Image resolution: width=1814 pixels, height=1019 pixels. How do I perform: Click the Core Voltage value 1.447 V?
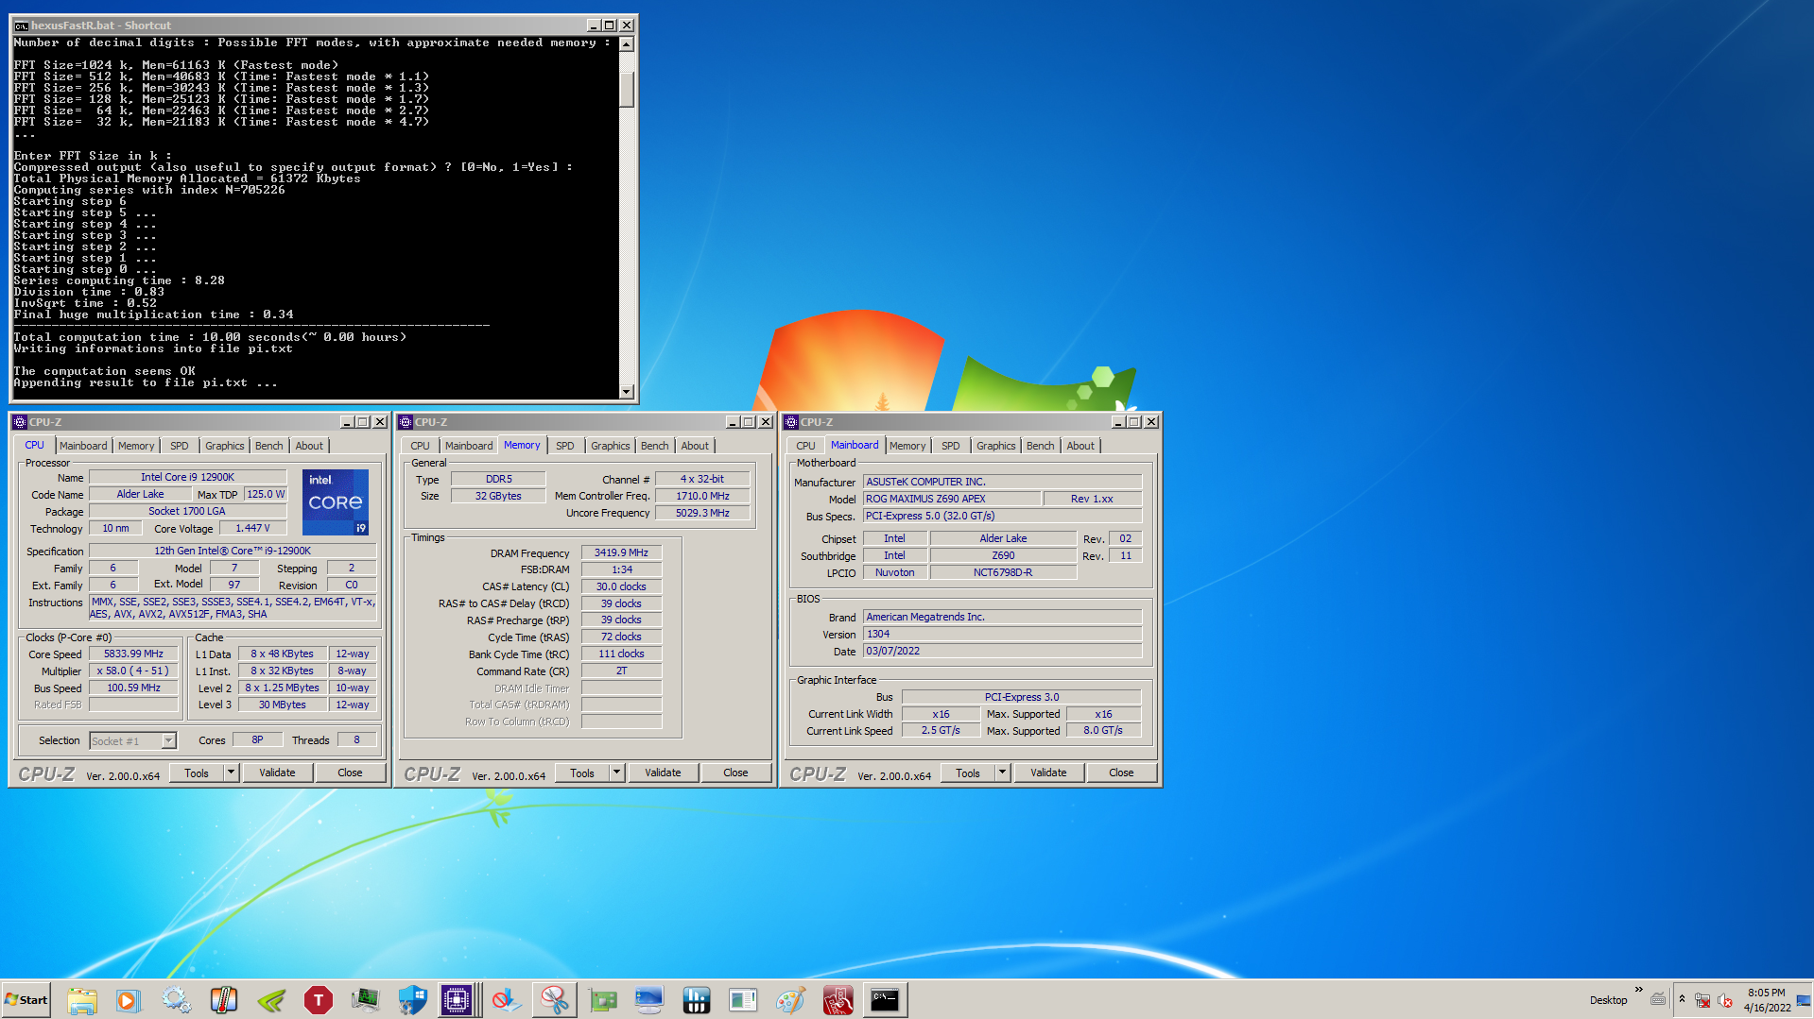tap(252, 528)
